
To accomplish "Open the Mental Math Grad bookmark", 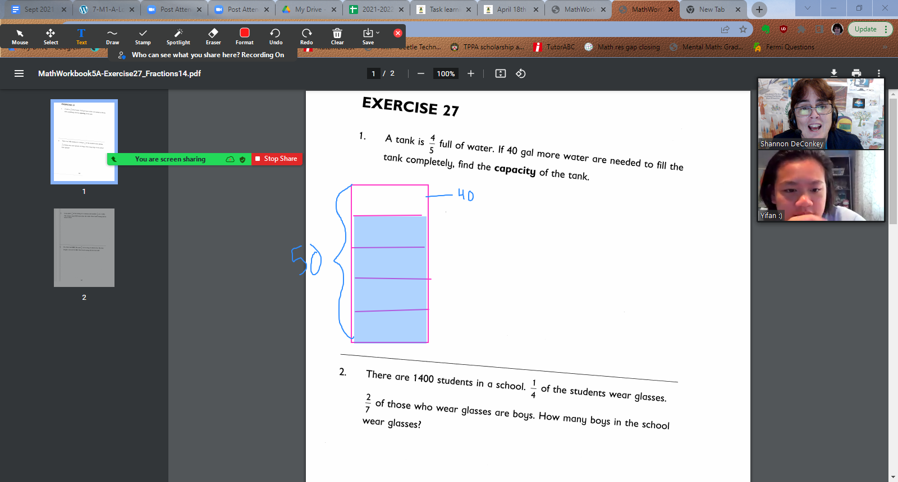I will pos(707,47).
